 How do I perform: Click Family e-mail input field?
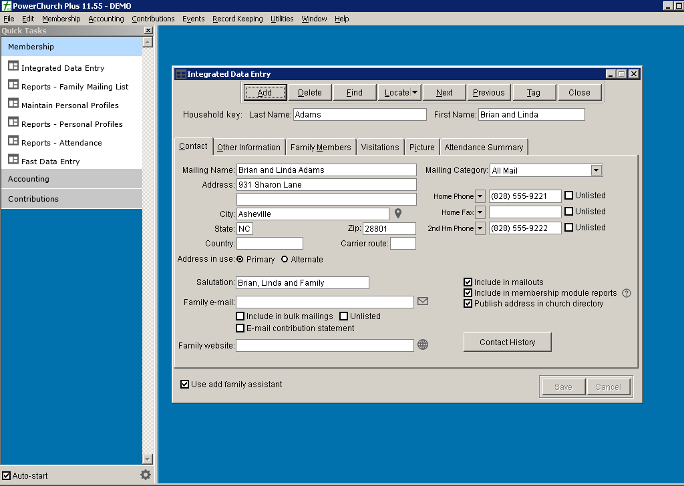325,302
